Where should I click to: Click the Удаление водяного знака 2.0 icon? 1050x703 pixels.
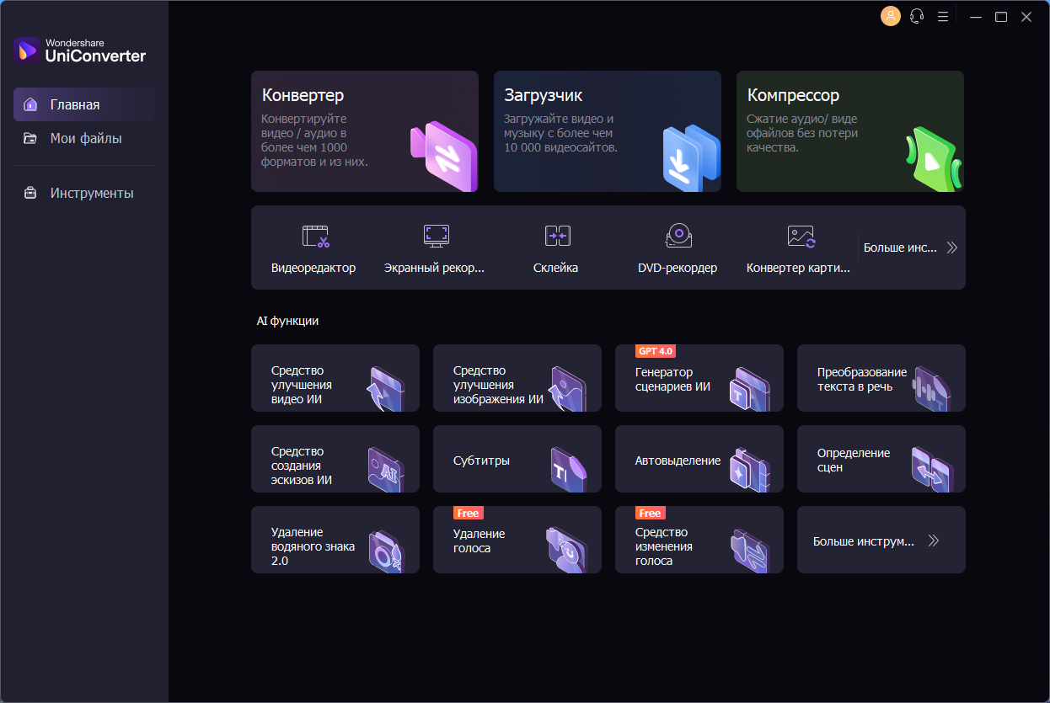point(386,551)
